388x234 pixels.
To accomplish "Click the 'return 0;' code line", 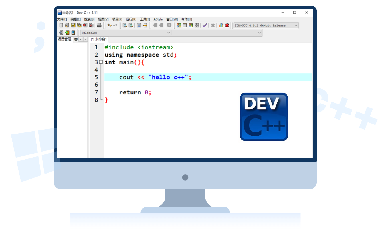I will tap(135, 92).
